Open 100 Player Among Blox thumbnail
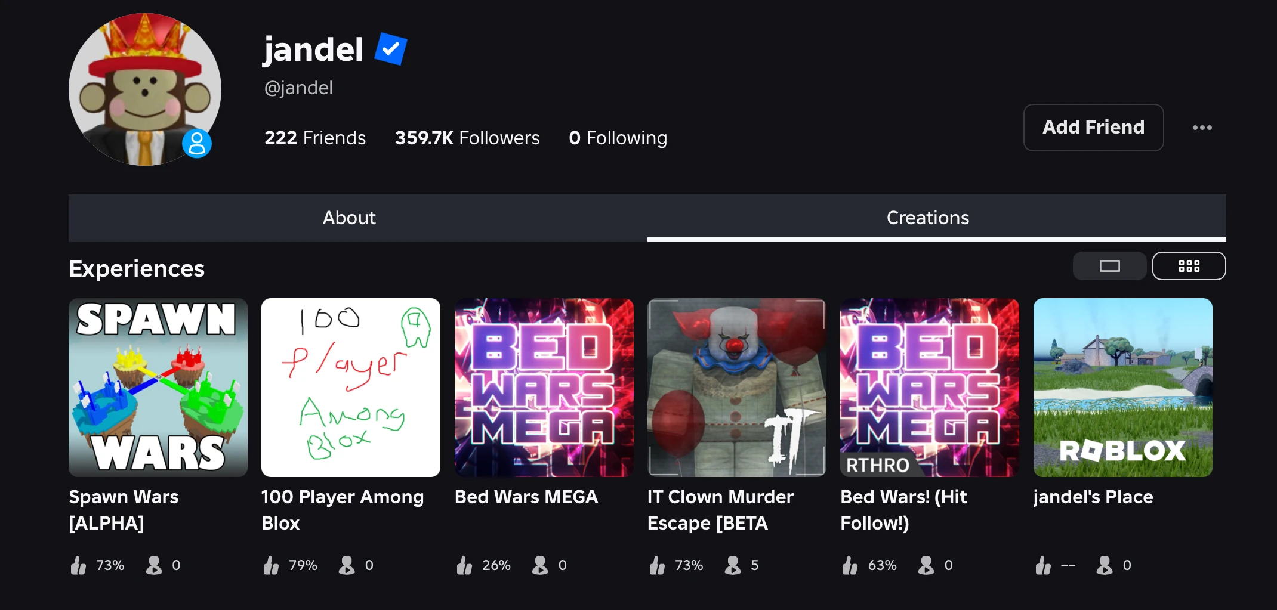 pyautogui.click(x=351, y=388)
